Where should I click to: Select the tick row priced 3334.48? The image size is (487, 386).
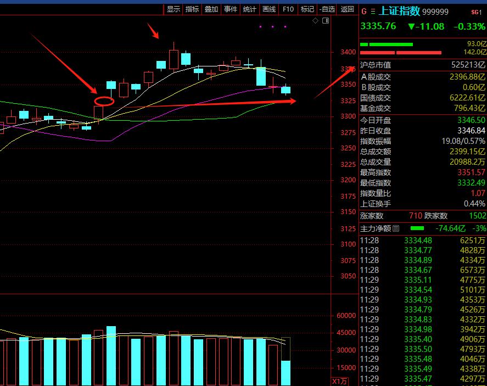[423, 240]
